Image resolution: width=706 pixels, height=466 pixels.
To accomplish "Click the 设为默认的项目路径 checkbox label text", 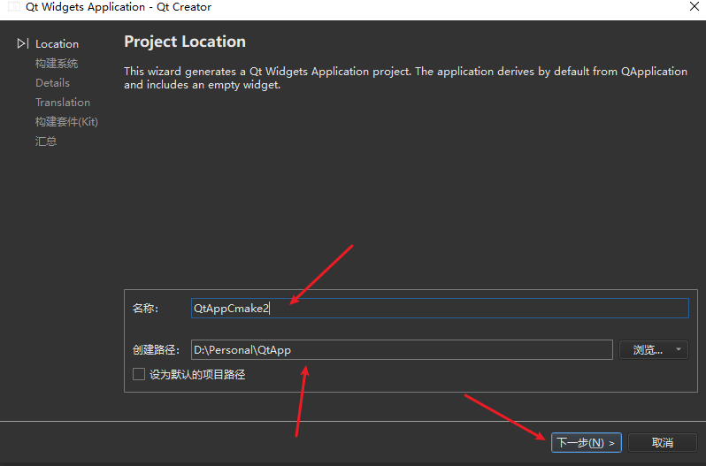I will click(x=196, y=374).
